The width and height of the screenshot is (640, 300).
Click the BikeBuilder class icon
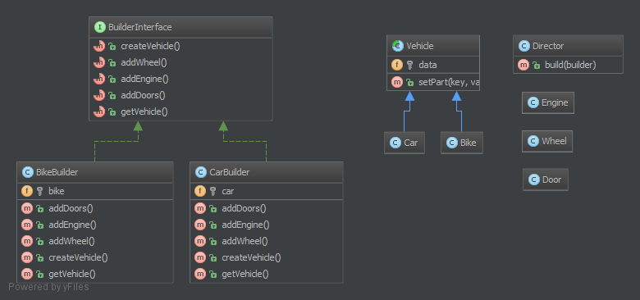27,172
